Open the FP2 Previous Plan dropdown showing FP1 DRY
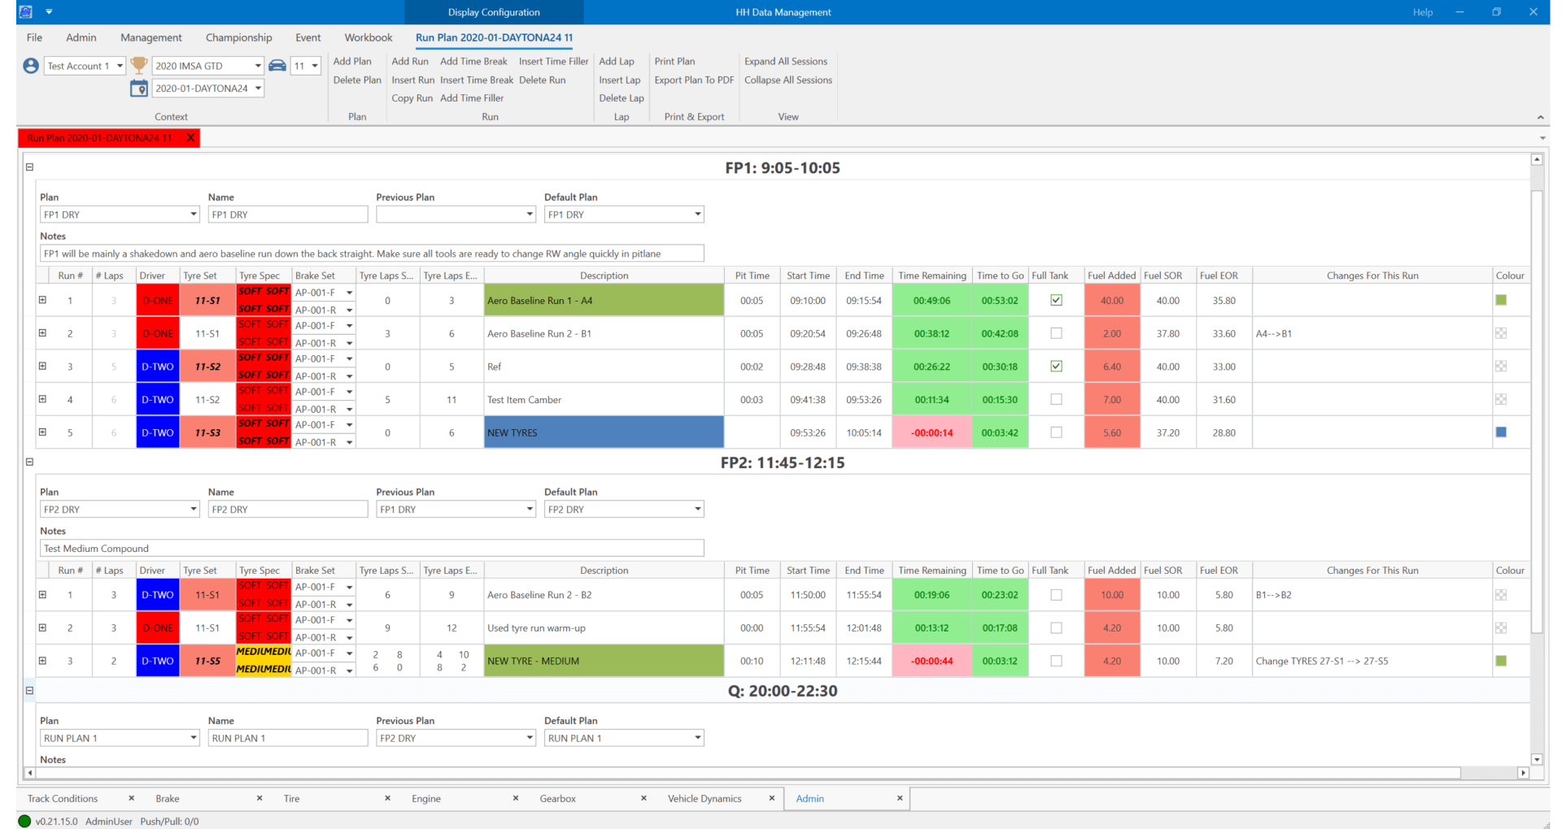This screenshot has width=1562, height=829. [x=530, y=510]
